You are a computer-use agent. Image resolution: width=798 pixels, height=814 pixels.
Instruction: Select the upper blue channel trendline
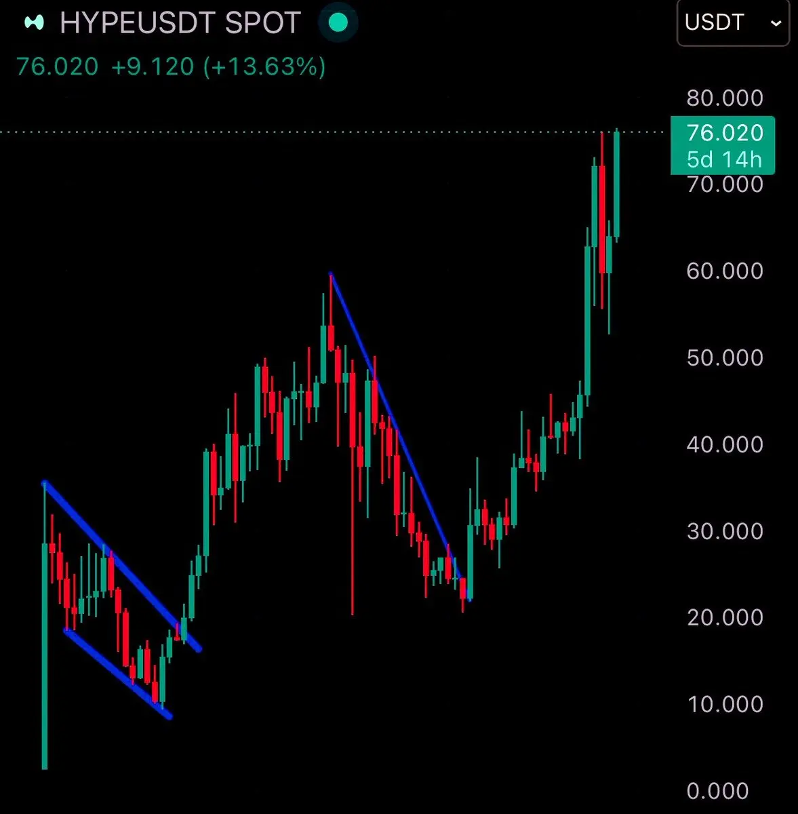(122, 566)
